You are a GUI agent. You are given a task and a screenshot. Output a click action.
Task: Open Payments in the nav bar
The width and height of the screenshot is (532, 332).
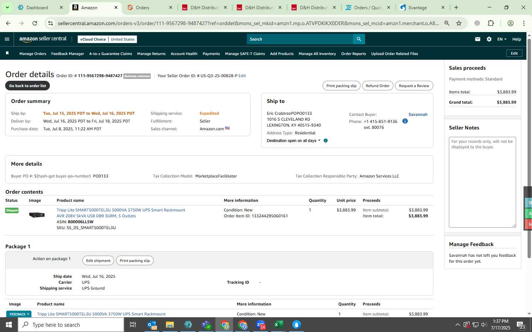[x=211, y=53]
